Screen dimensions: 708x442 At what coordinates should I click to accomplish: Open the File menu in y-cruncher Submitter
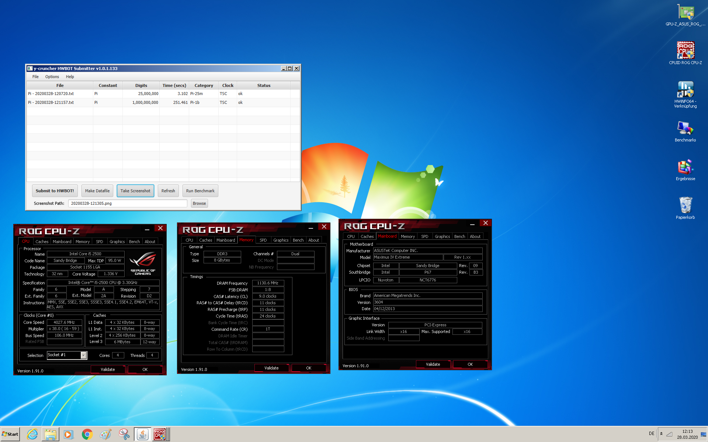[x=35, y=77]
